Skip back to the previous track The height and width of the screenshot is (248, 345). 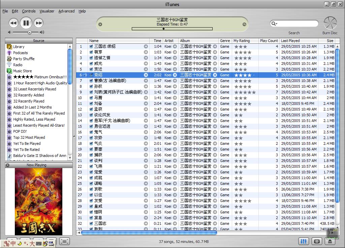click(13, 23)
